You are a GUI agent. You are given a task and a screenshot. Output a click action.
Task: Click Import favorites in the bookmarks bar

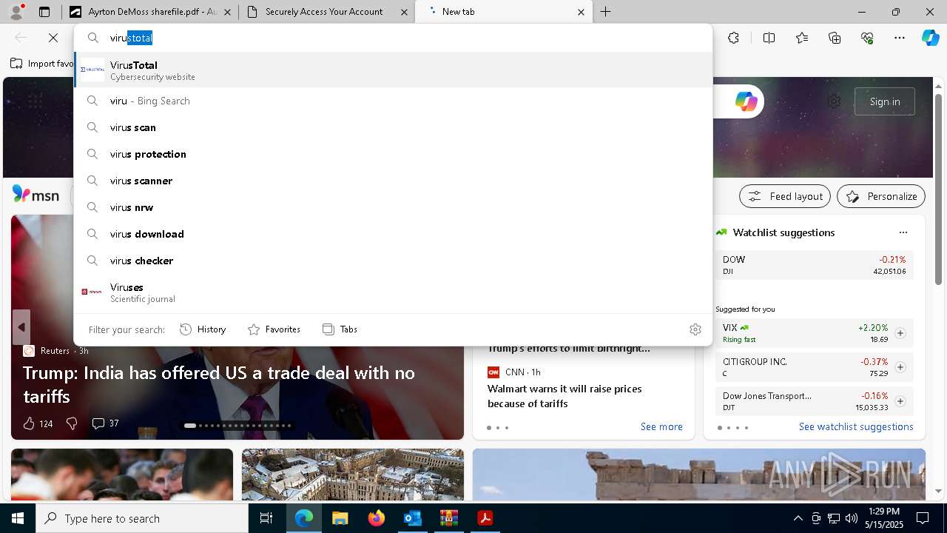point(43,64)
